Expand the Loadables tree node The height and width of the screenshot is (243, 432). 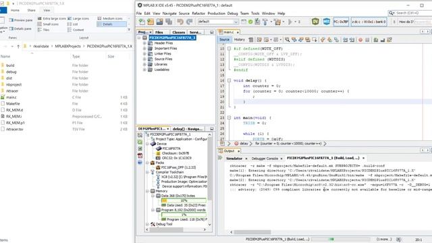pos(144,70)
